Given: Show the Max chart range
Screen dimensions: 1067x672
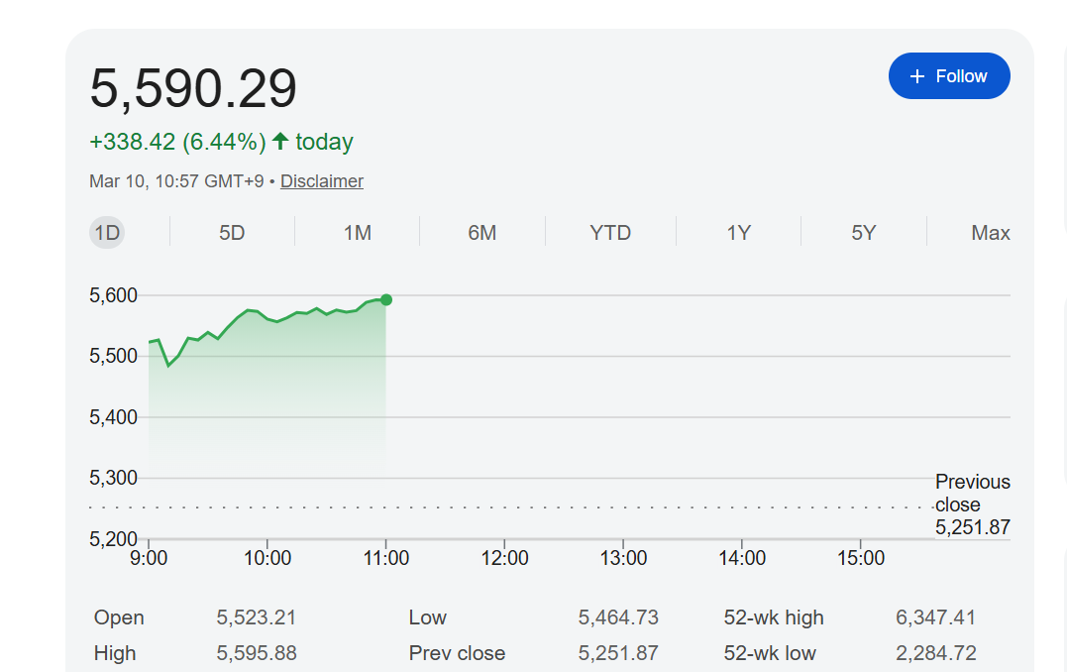Looking at the screenshot, I should point(990,233).
